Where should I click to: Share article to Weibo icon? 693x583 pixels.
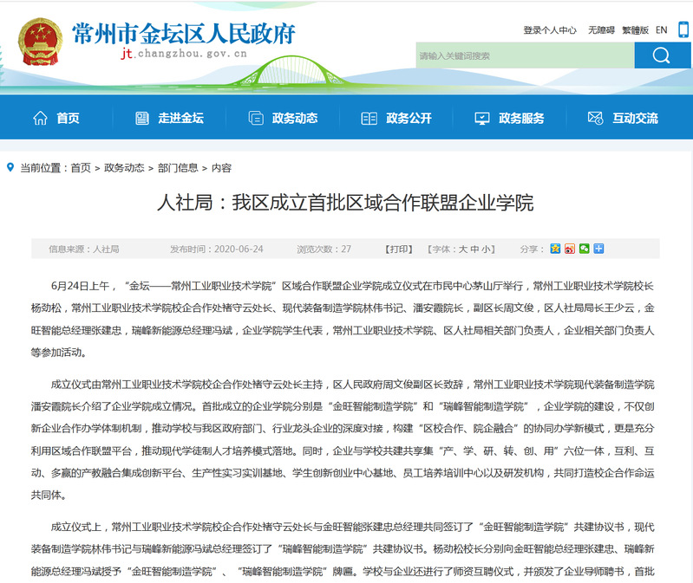coord(570,249)
